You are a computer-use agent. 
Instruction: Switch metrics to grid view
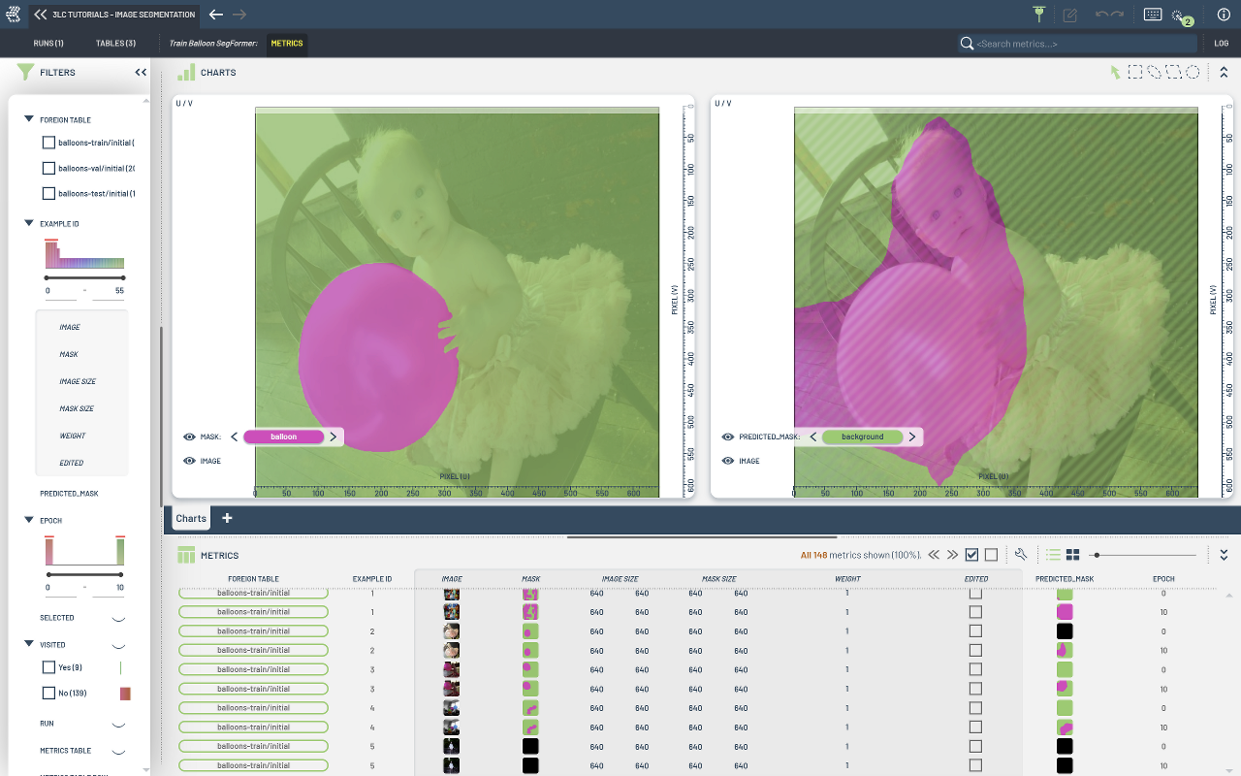click(1073, 555)
